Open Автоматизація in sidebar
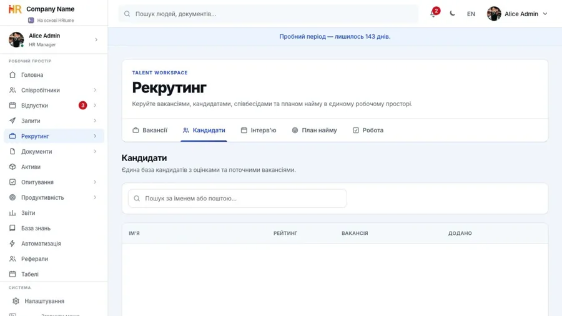Screen dimensions: 562x316 (54, 244)
